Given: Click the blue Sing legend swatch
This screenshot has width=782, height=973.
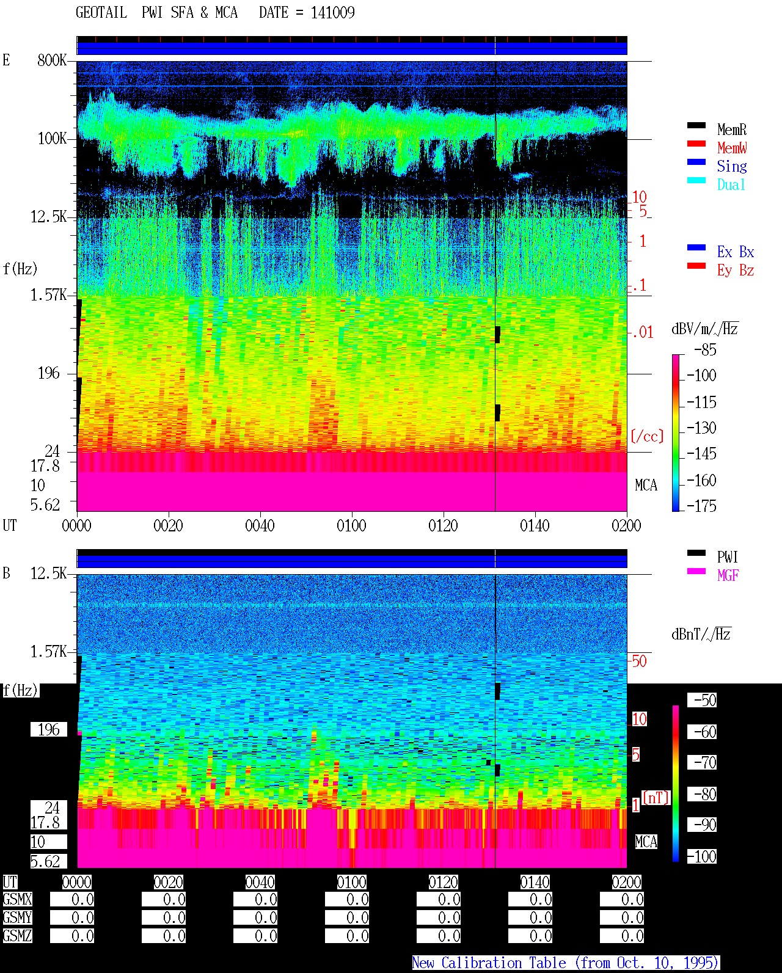Looking at the screenshot, I should click(696, 162).
